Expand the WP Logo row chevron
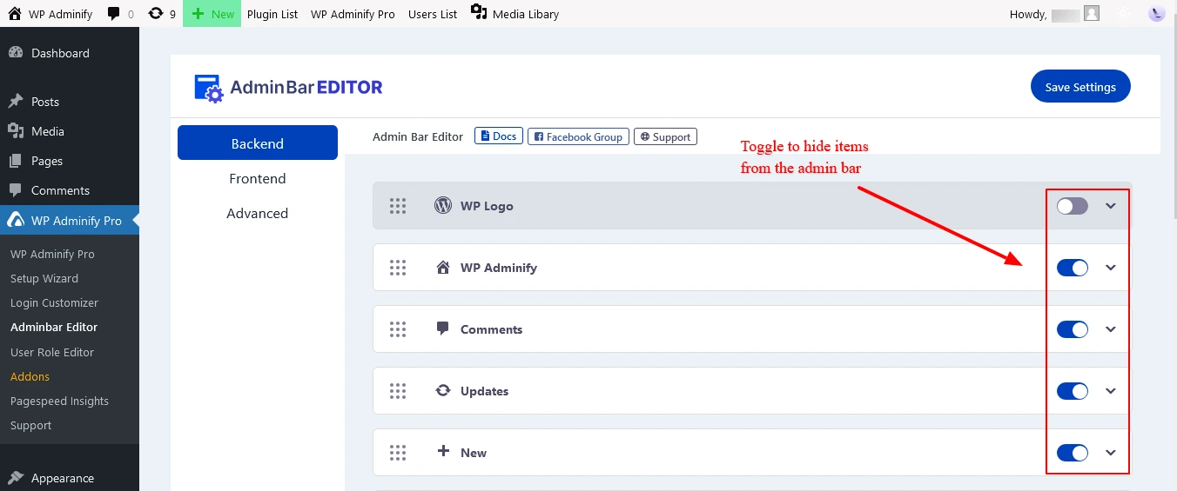 click(1111, 206)
